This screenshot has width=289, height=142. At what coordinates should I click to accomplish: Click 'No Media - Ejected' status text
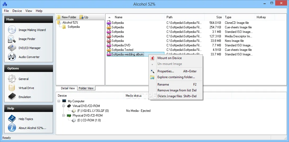138,111
